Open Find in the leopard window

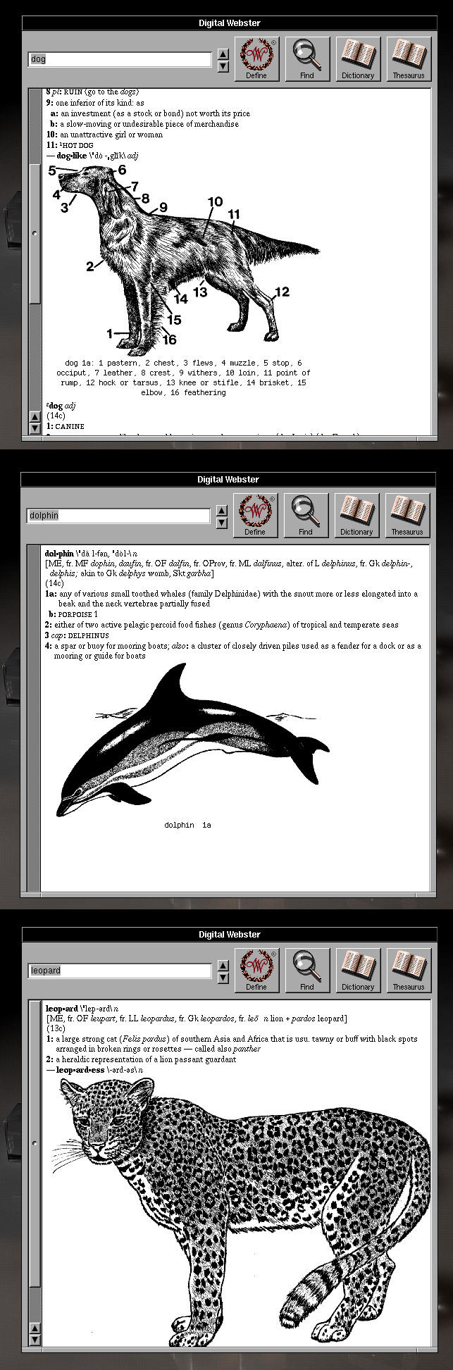point(307,970)
